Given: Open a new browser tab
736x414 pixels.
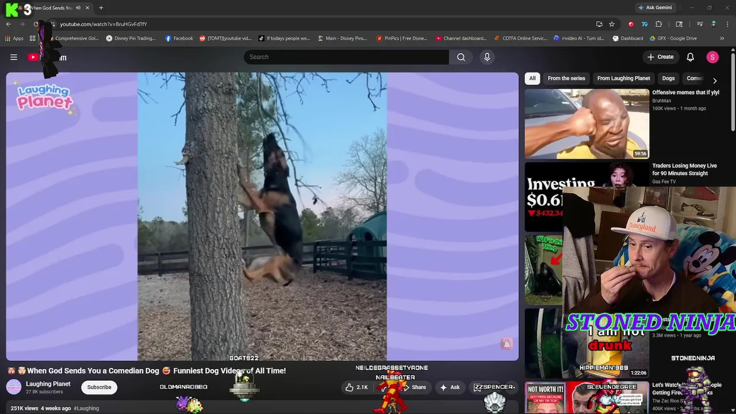Looking at the screenshot, I should (x=101, y=7).
